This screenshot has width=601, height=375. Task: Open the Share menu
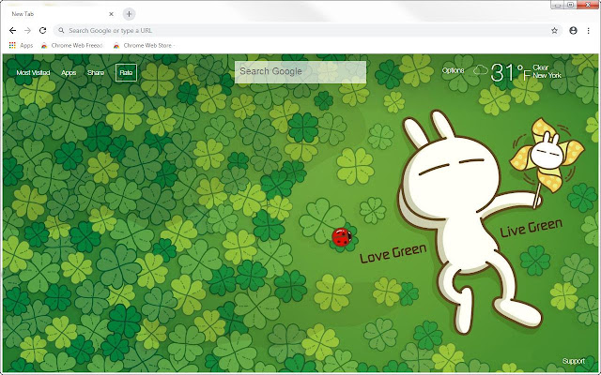[x=96, y=73]
